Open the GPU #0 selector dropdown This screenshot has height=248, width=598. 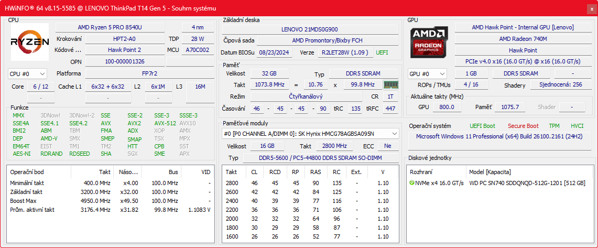(x=427, y=73)
